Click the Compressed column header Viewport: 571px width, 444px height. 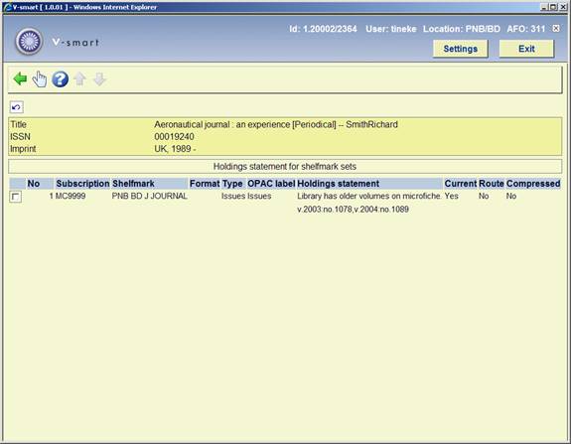click(533, 184)
